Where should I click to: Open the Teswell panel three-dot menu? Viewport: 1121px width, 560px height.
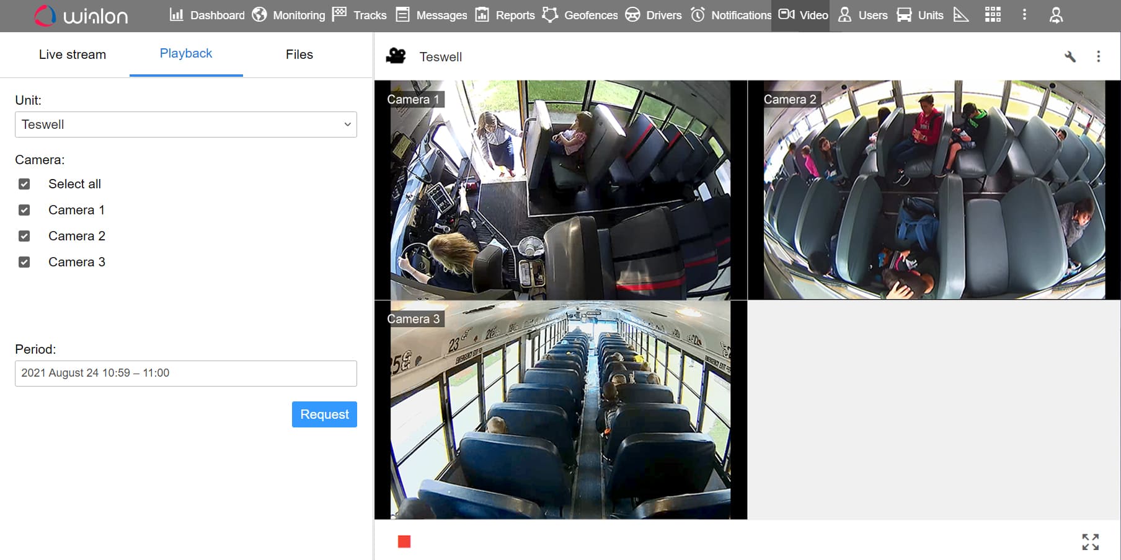click(x=1098, y=57)
